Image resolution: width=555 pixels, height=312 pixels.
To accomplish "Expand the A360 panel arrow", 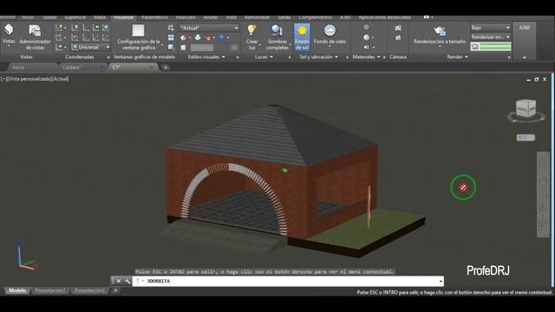I will (x=525, y=58).
